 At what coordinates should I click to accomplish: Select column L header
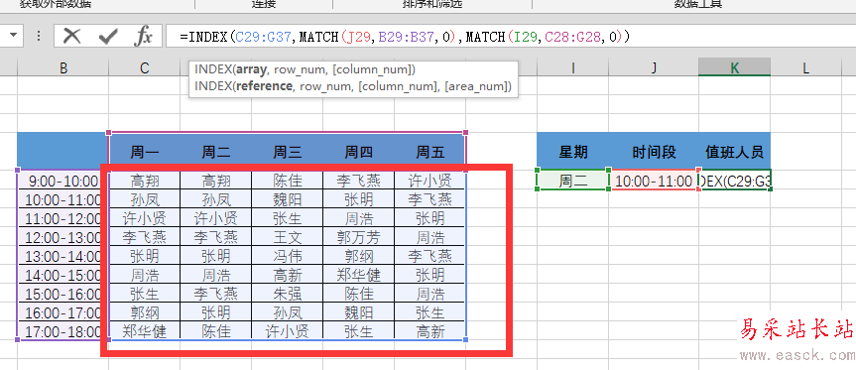[x=805, y=67]
